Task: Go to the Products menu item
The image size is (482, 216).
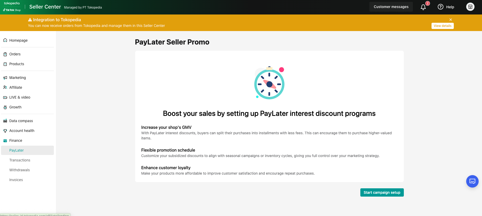Action: click(17, 64)
